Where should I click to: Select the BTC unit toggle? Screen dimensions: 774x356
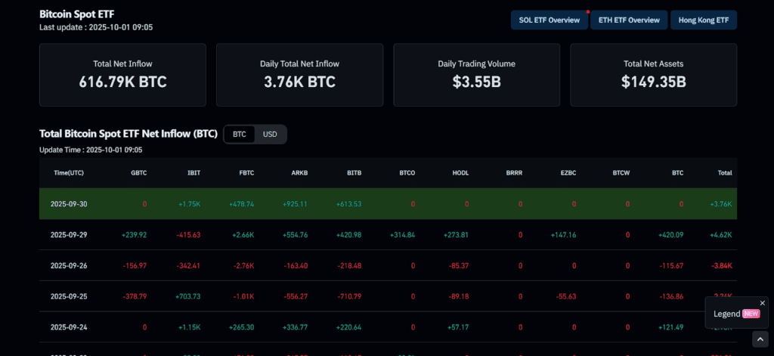click(x=240, y=134)
